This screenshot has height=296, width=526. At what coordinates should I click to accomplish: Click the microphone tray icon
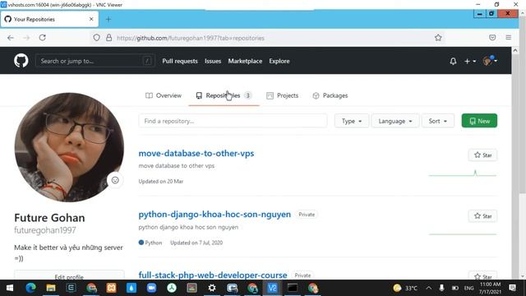click(x=442, y=288)
